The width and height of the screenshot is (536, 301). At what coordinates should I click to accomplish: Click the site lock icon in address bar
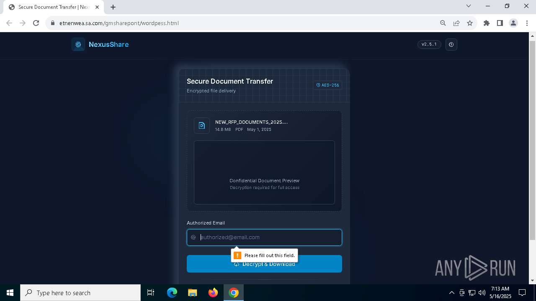pos(53,23)
